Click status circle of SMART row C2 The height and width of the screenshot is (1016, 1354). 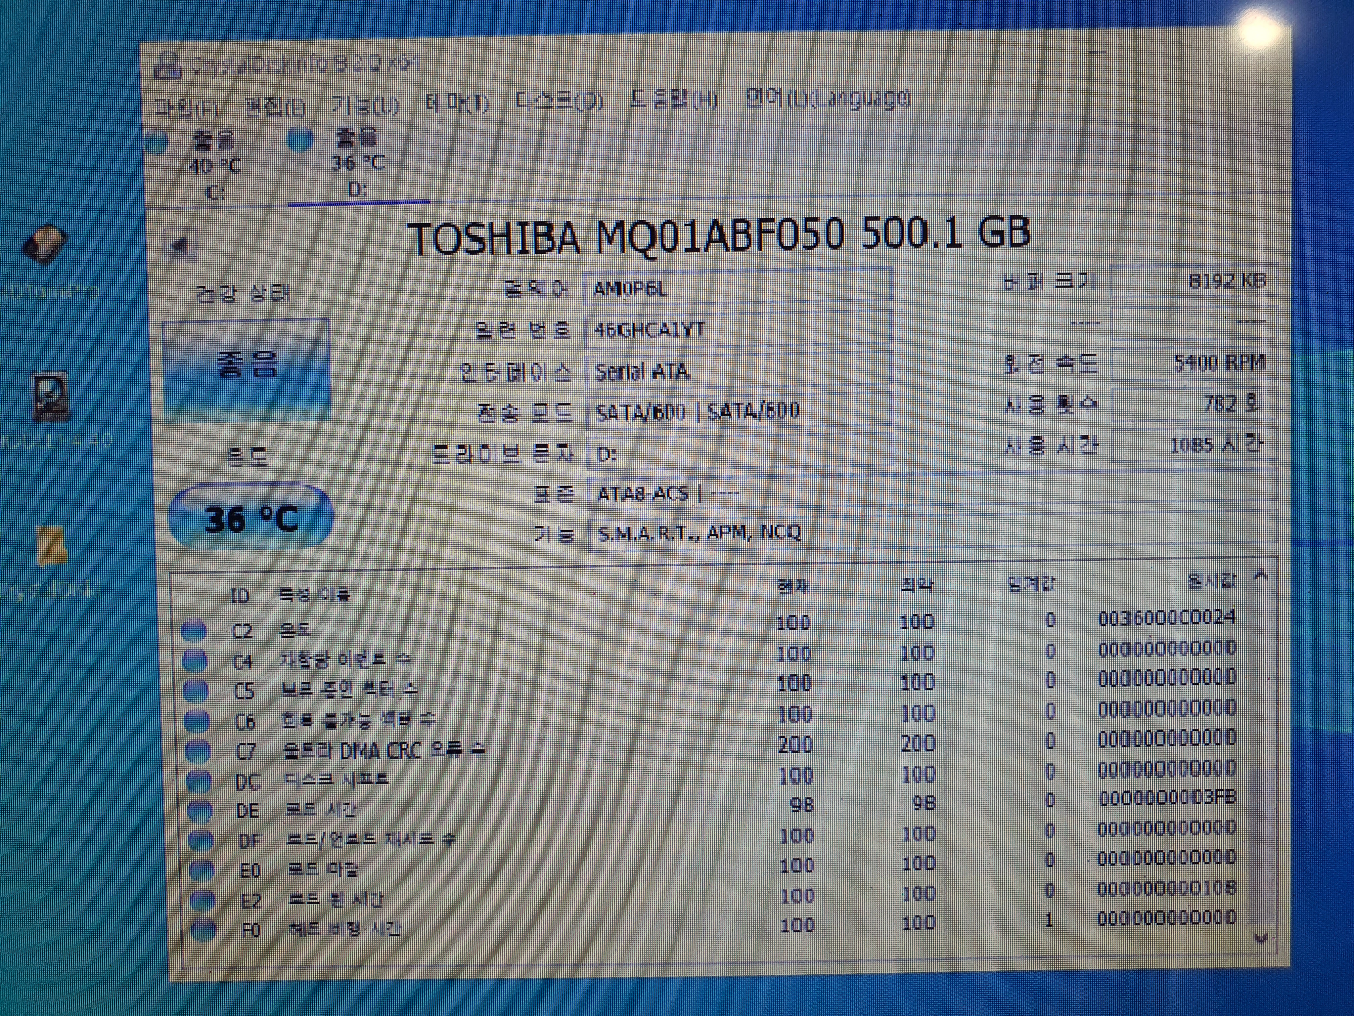tap(195, 631)
